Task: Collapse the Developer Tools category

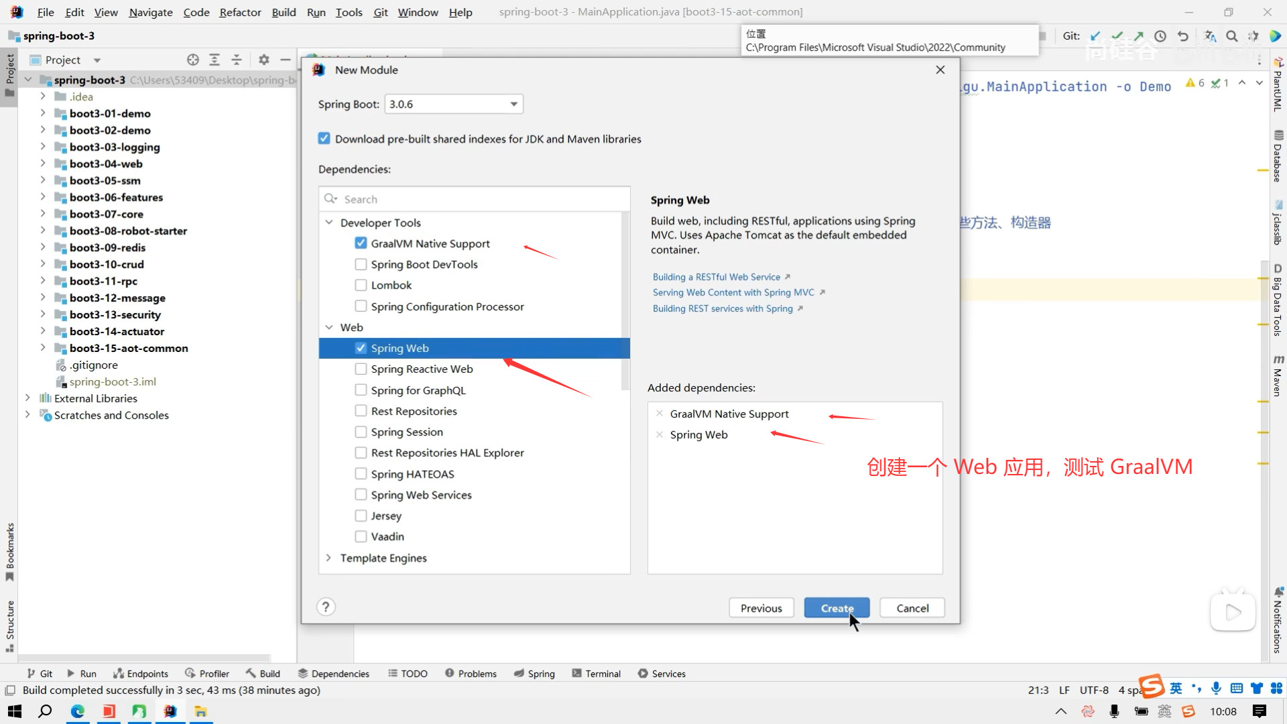Action: tap(328, 223)
